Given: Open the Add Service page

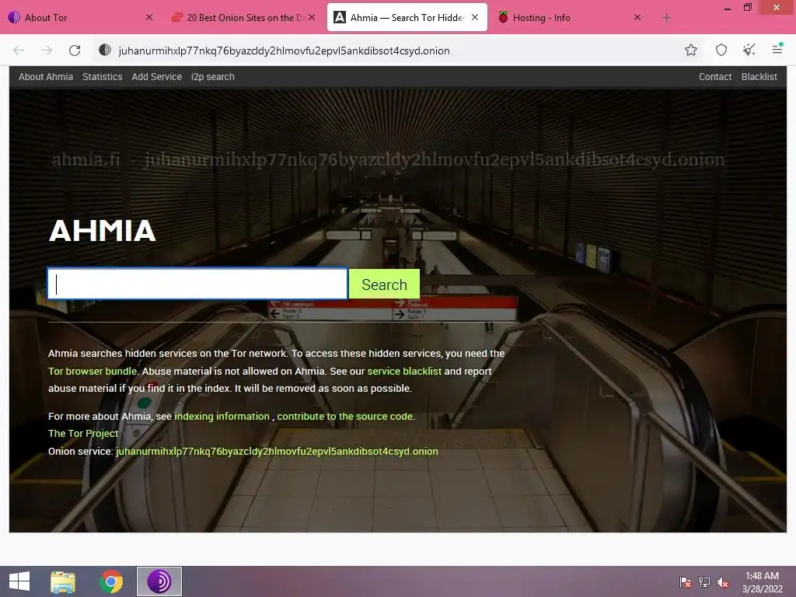Looking at the screenshot, I should click(x=156, y=77).
